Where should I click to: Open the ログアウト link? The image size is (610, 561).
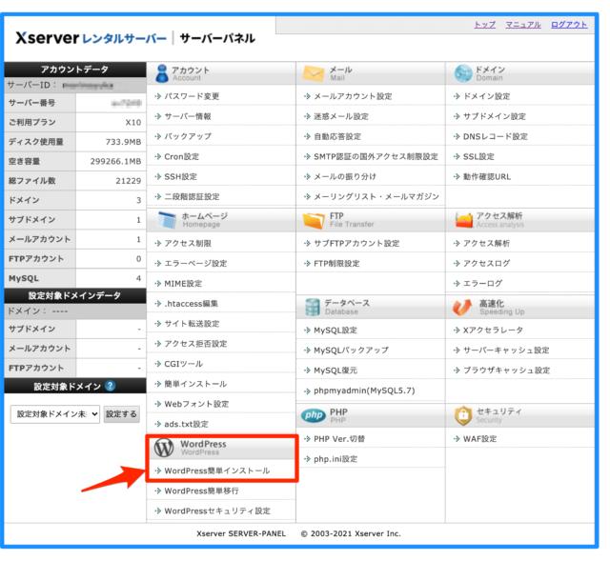(x=569, y=25)
